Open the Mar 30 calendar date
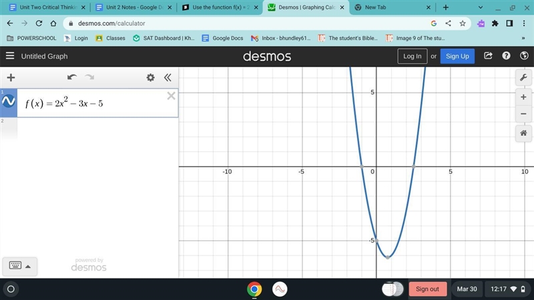534x300 pixels. (x=467, y=289)
